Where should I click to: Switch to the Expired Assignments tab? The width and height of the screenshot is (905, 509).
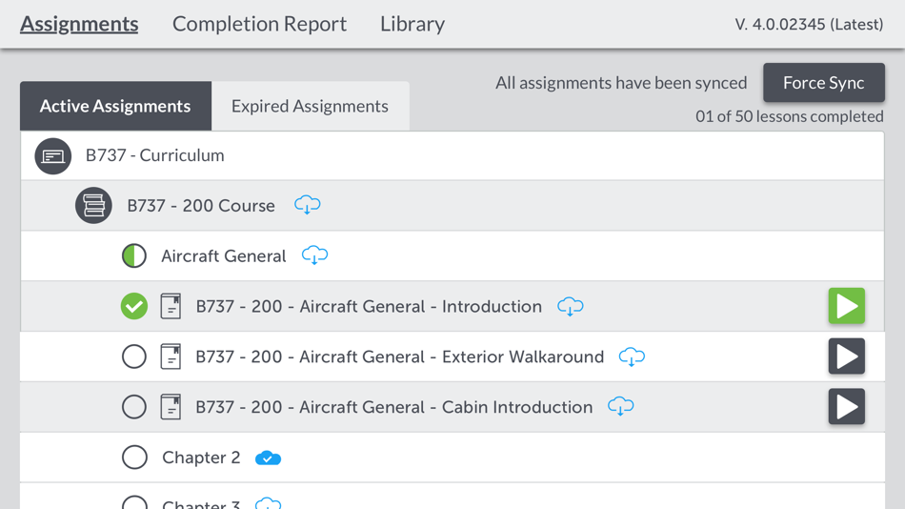(x=310, y=106)
